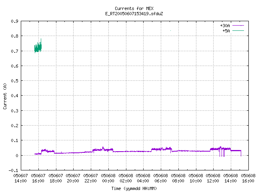Click the 0.1 y-axis tick label
The width and height of the screenshot is (256, 192).
(x=14, y=140)
